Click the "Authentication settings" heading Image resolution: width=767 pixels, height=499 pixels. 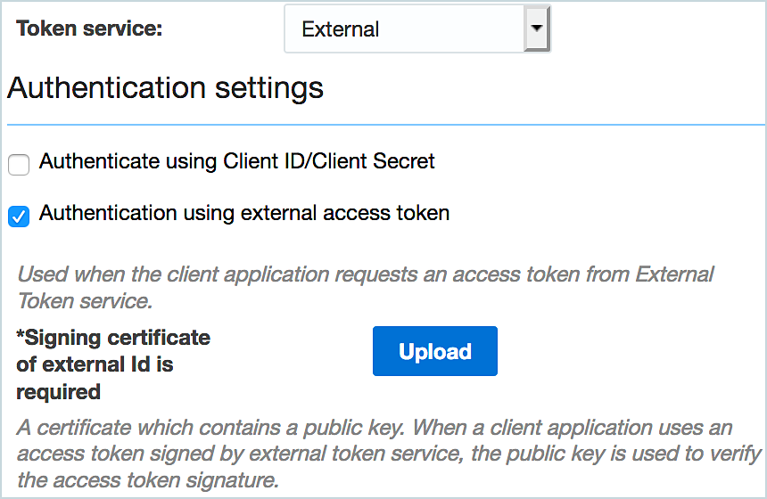click(x=165, y=87)
